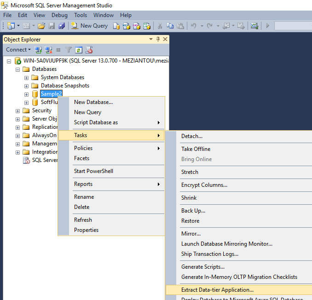Viewport: 312px width, 300px height.
Task: Select Properties in the database context menu
Action: 86,230
